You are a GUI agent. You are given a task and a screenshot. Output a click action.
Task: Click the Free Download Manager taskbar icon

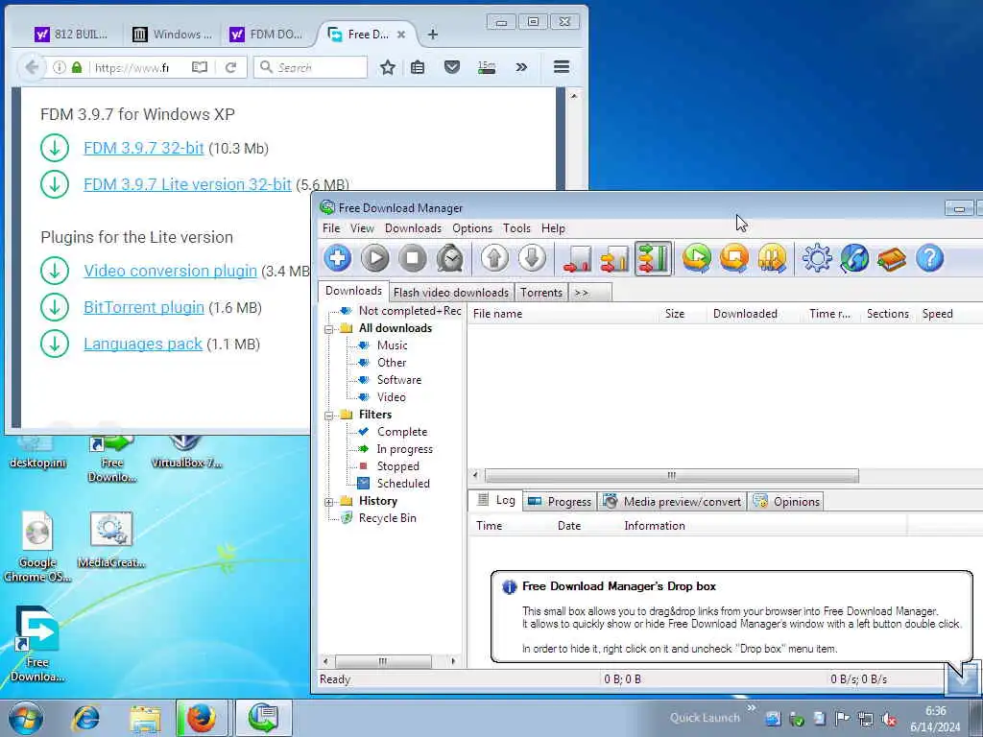(264, 718)
